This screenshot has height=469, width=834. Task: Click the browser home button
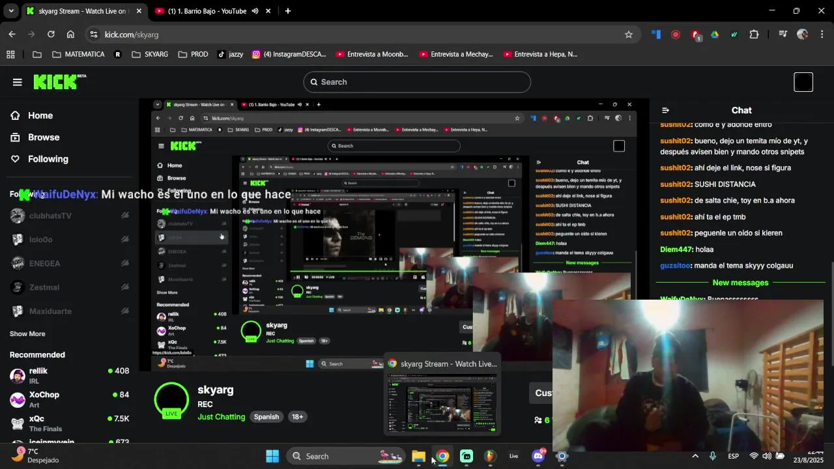pos(70,35)
